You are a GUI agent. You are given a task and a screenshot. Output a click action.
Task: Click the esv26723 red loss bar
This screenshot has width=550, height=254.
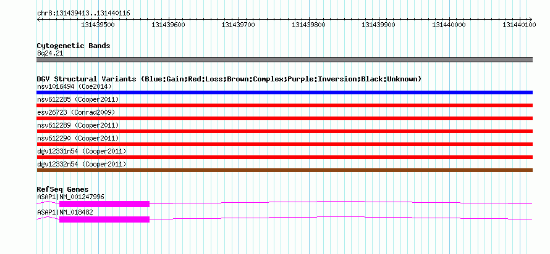click(284, 118)
